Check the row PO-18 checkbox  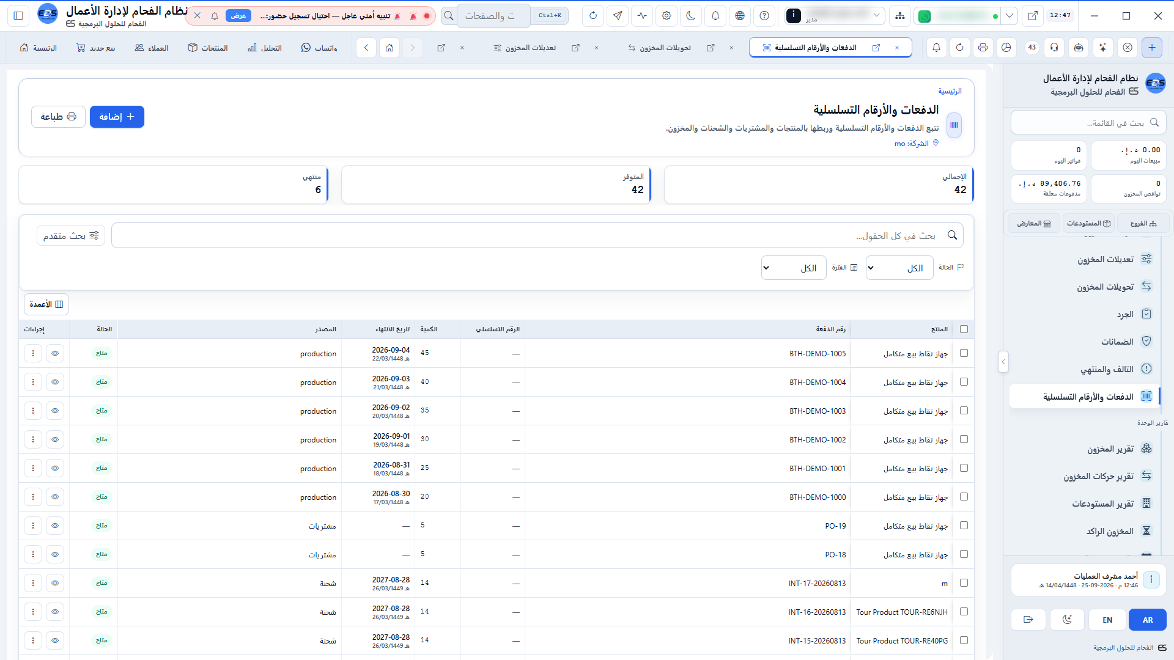pyautogui.click(x=964, y=554)
